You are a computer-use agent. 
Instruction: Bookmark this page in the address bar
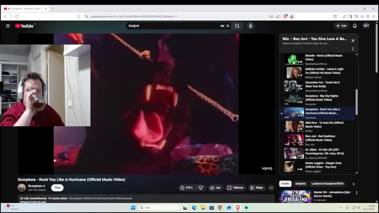tap(79, 16)
